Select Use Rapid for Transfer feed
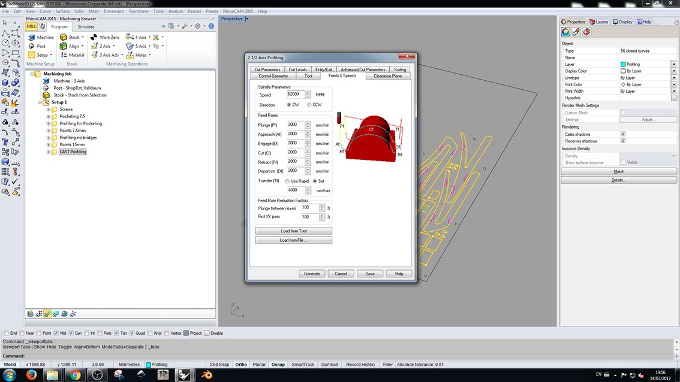 click(x=287, y=181)
